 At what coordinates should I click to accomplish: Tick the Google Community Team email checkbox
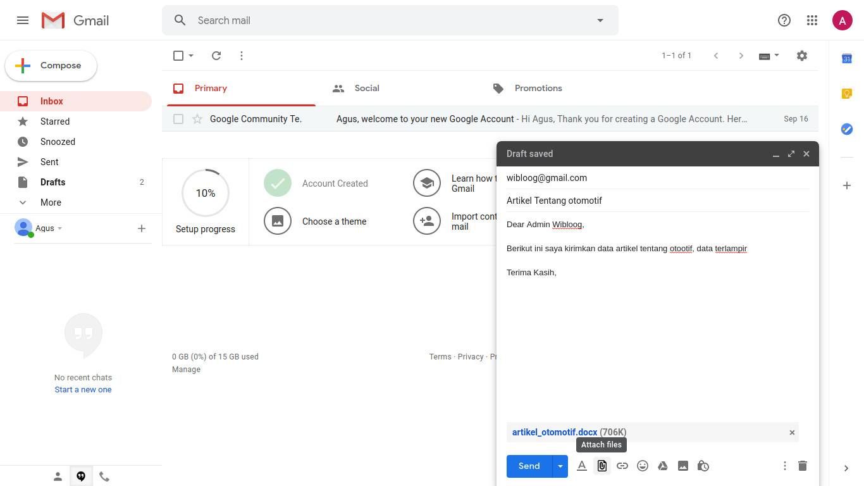pos(178,119)
